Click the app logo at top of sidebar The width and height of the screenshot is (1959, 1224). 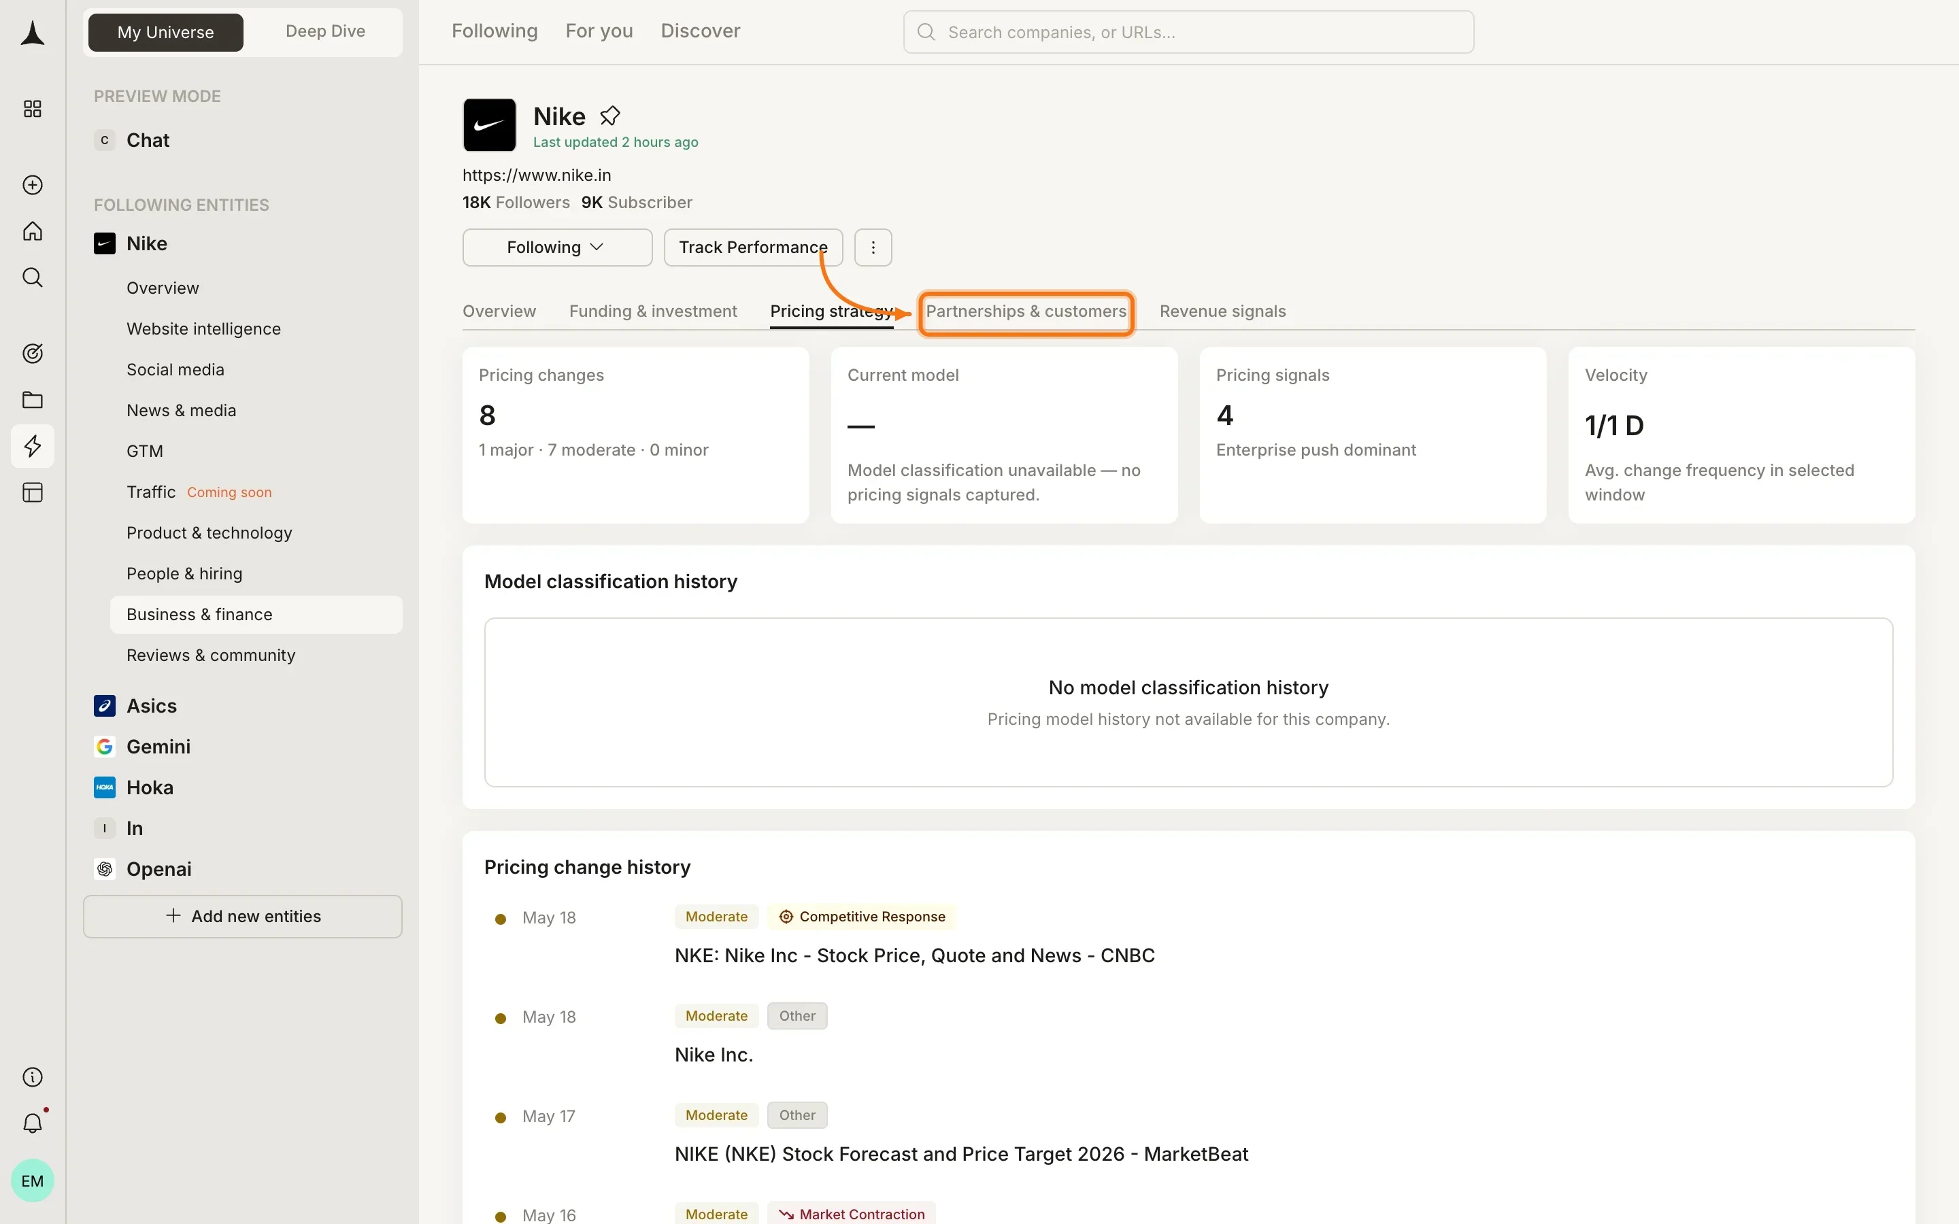click(33, 33)
